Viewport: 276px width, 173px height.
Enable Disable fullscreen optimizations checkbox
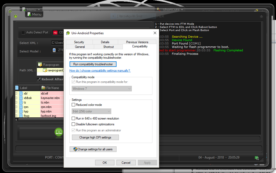(x=73, y=124)
